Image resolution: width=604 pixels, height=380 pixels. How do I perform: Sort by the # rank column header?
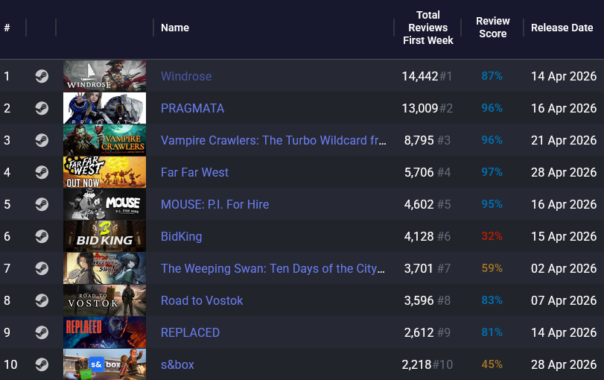7,28
